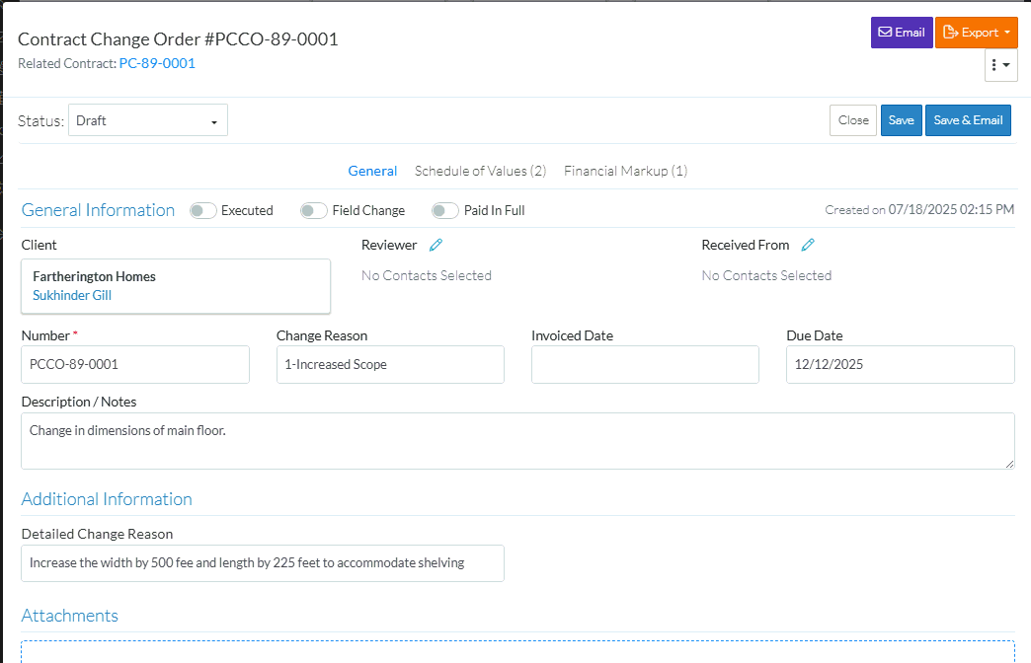The image size is (1031, 663).
Task: Click the Sukhinder Gill contact link
Action: tap(72, 295)
